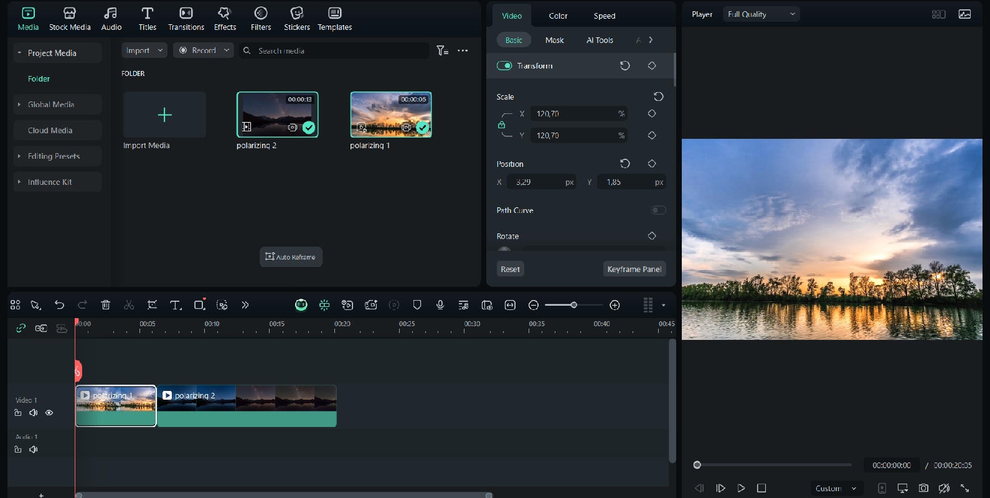Open the Stock Media tab

(70, 19)
